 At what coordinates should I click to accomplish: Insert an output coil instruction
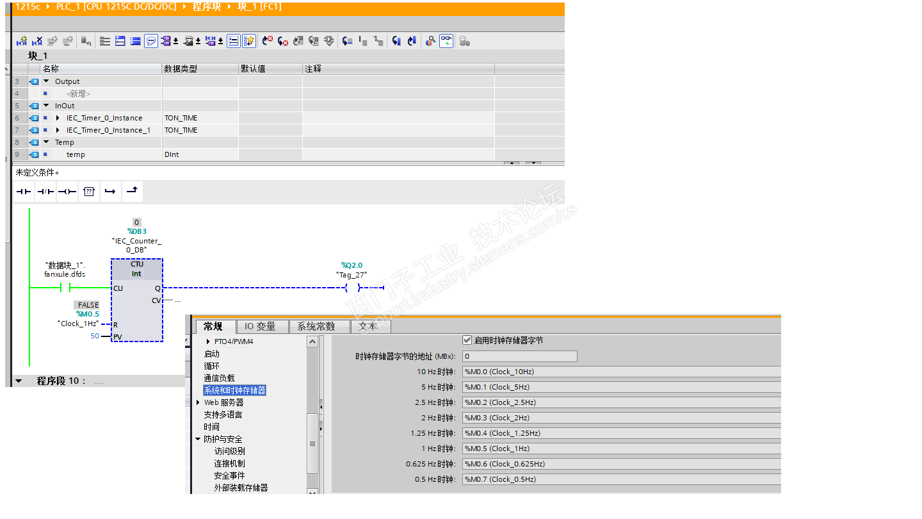[x=67, y=192]
